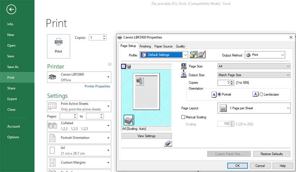This screenshot has height=172, width=296.
Task: Click the page preview thumbnail in the cyan area
Action: tap(146, 92)
